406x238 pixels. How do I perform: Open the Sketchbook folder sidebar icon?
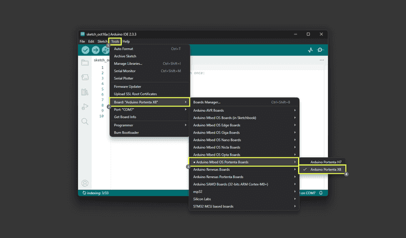click(85, 62)
